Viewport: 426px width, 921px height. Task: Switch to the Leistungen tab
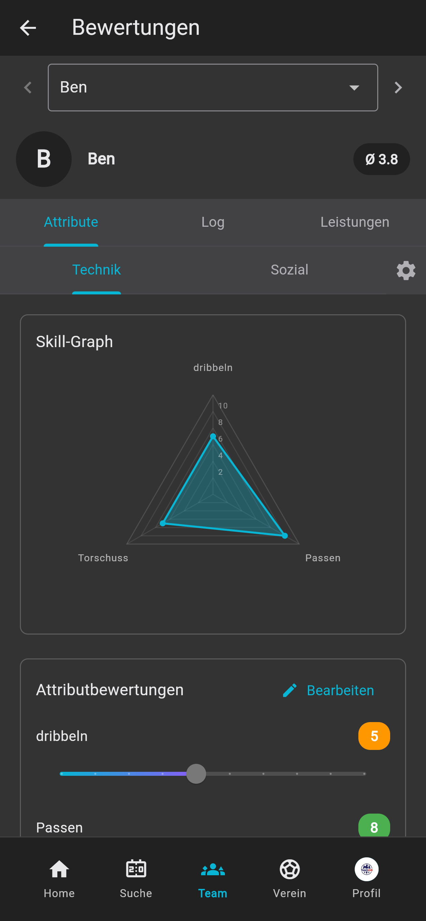[354, 222]
